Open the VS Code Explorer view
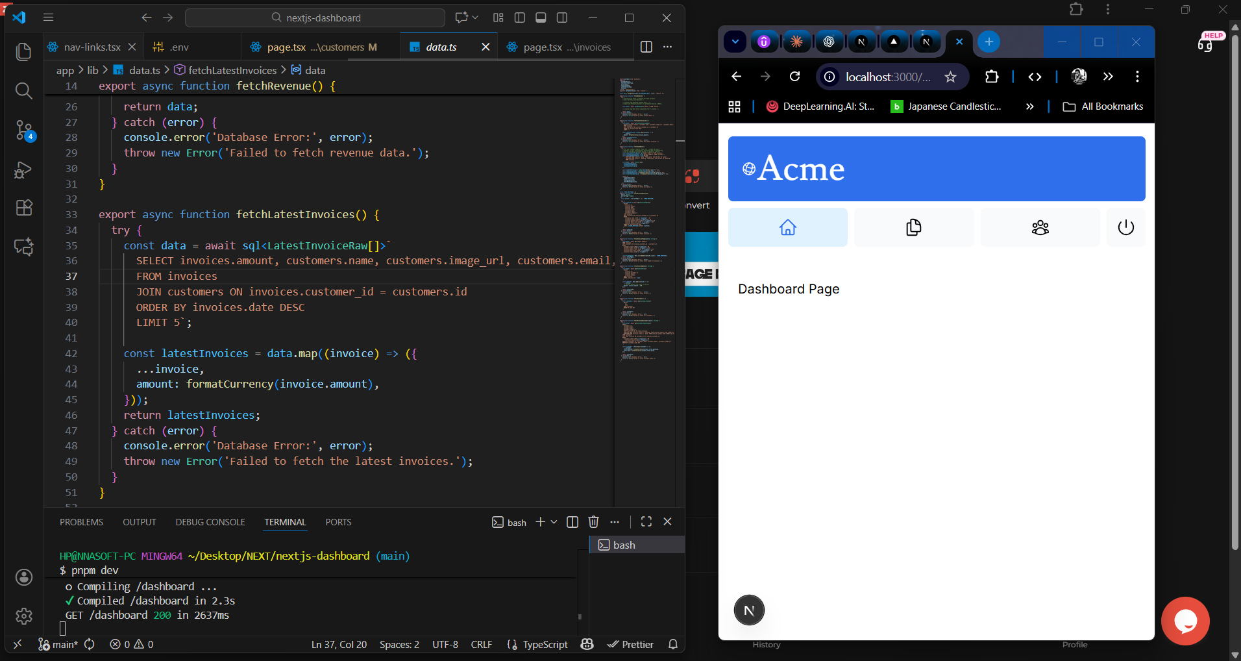Image resolution: width=1241 pixels, height=661 pixels. coord(23,52)
